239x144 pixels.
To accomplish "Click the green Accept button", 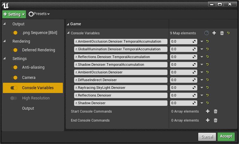I will (226, 136).
